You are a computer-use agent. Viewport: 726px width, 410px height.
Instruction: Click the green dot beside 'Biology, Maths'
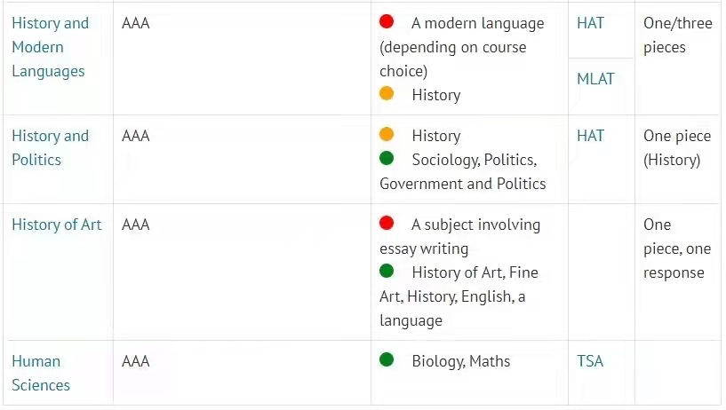pyautogui.click(x=387, y=359)
